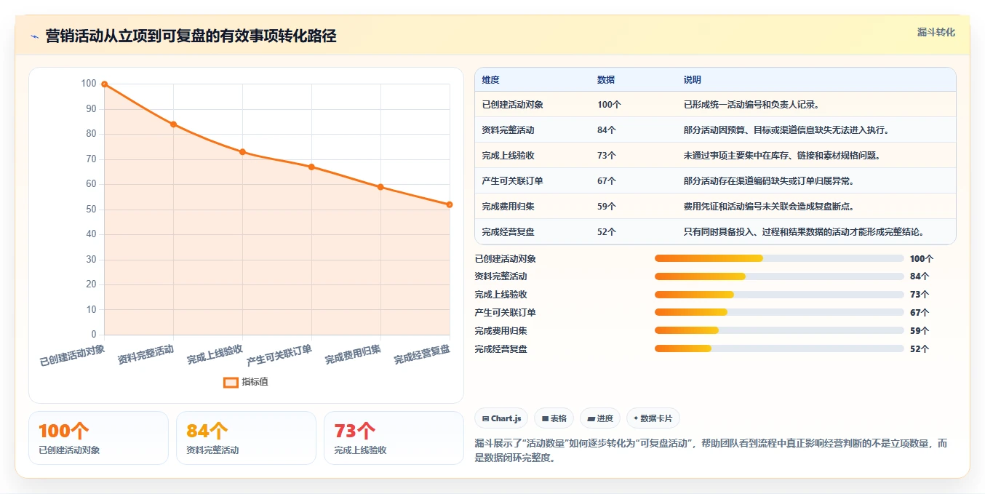
Task: Click description 已形成统一活动编号和负责人记录
Action: 751,105
